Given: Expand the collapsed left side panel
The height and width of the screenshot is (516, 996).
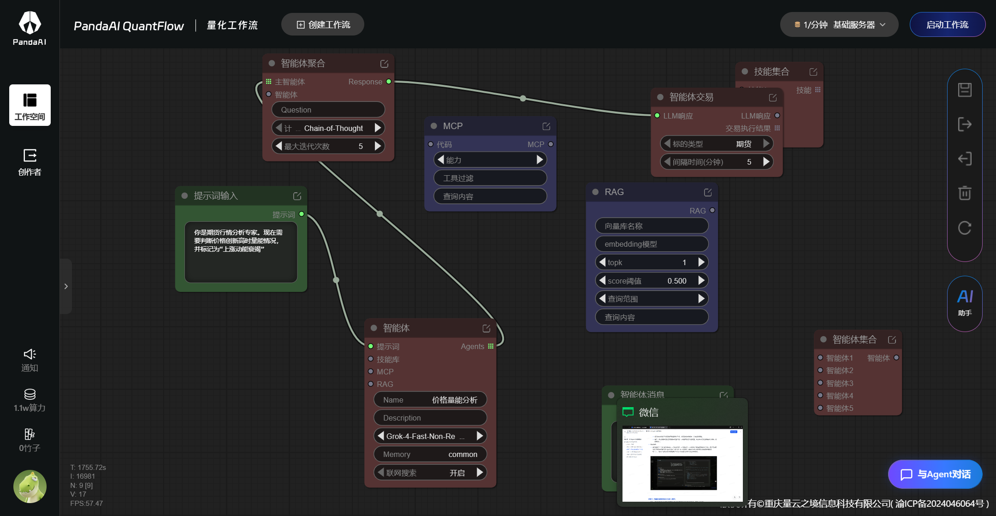Looking at the screenshot, I should [66, 286].
